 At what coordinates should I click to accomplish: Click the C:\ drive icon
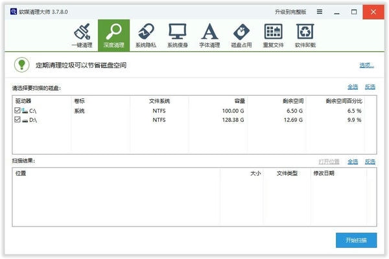pos(25,111)
